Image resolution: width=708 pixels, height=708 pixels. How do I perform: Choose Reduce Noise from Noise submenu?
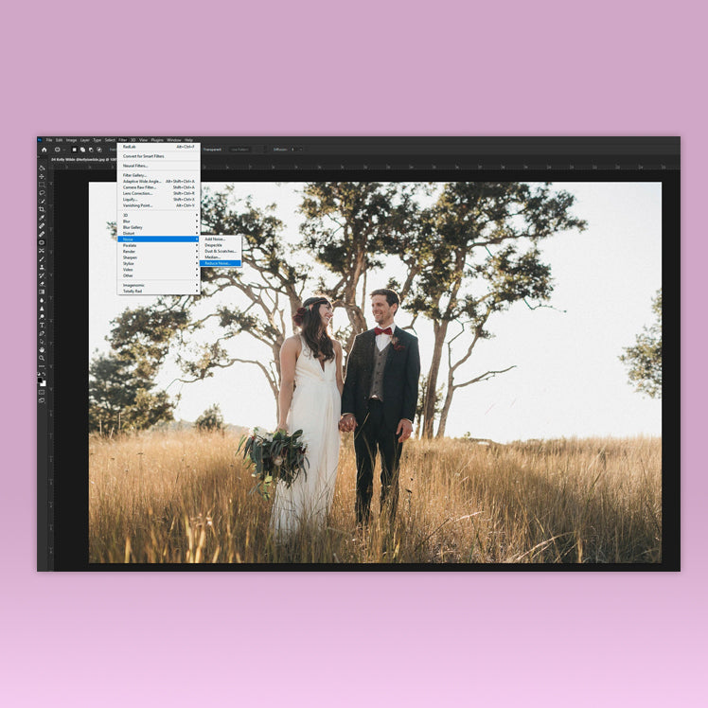point(218,263)
